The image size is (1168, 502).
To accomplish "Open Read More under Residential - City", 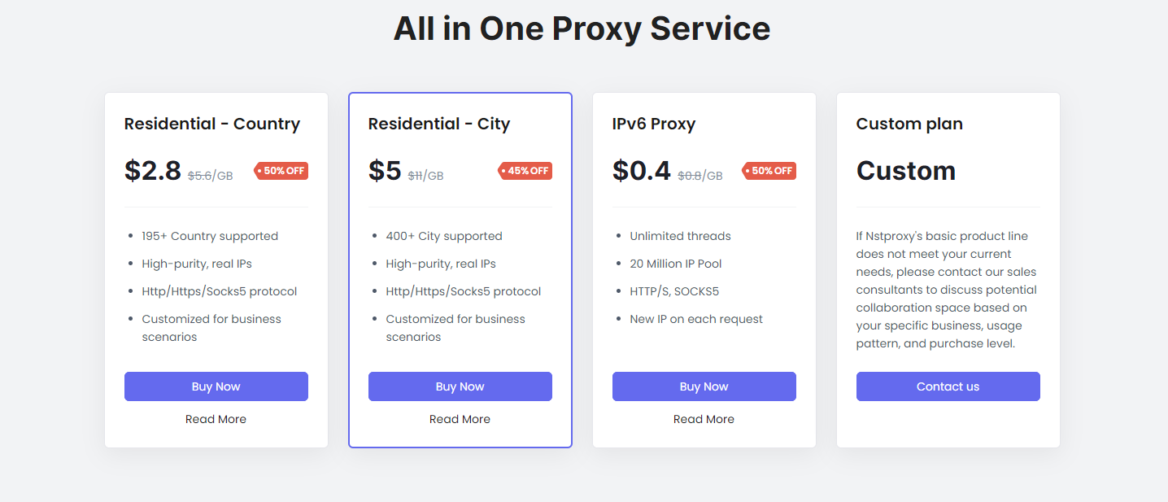I will click(x=460, y=419).
